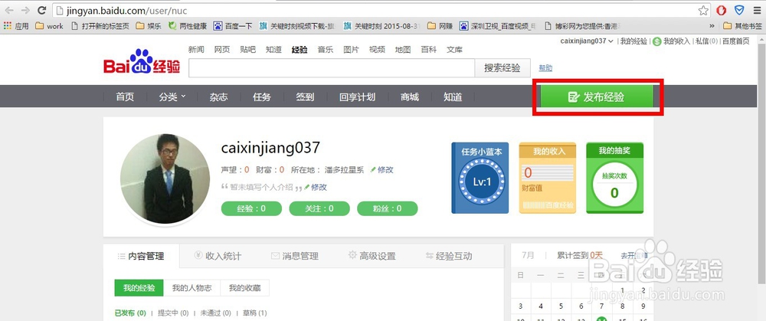The width and height of the screenshot is (766, 321).
Task: Open the 回享计划 navigation item
Action: (x=357, y=97)
